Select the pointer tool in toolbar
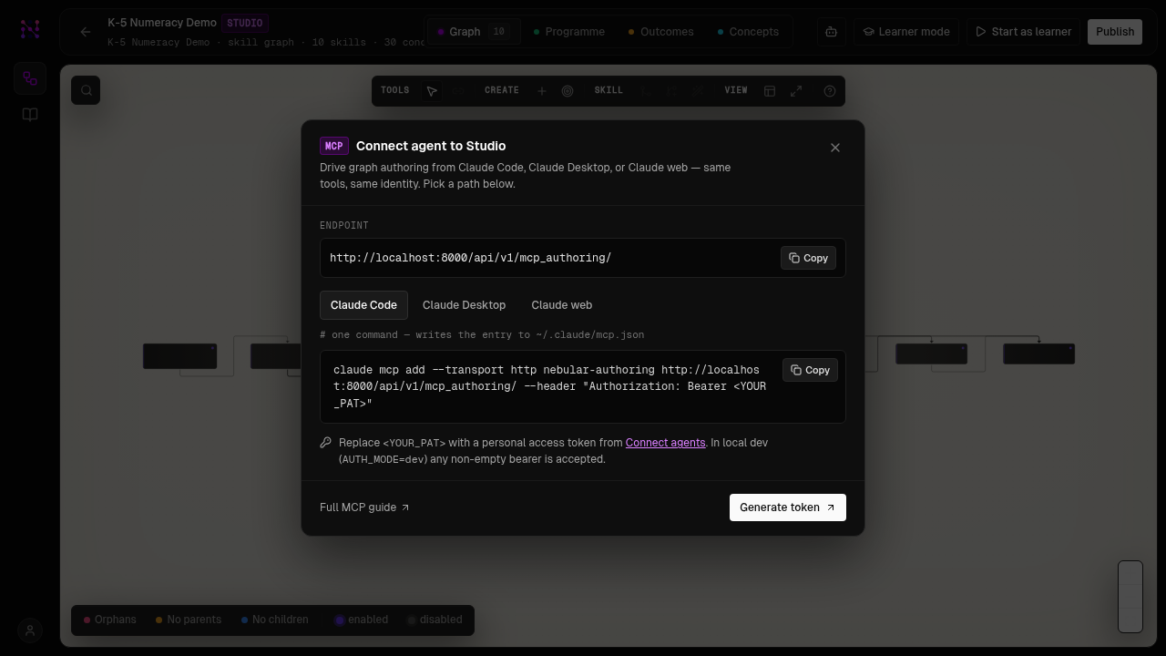Screen dimensions: 1166x656 tap(432, 91)
